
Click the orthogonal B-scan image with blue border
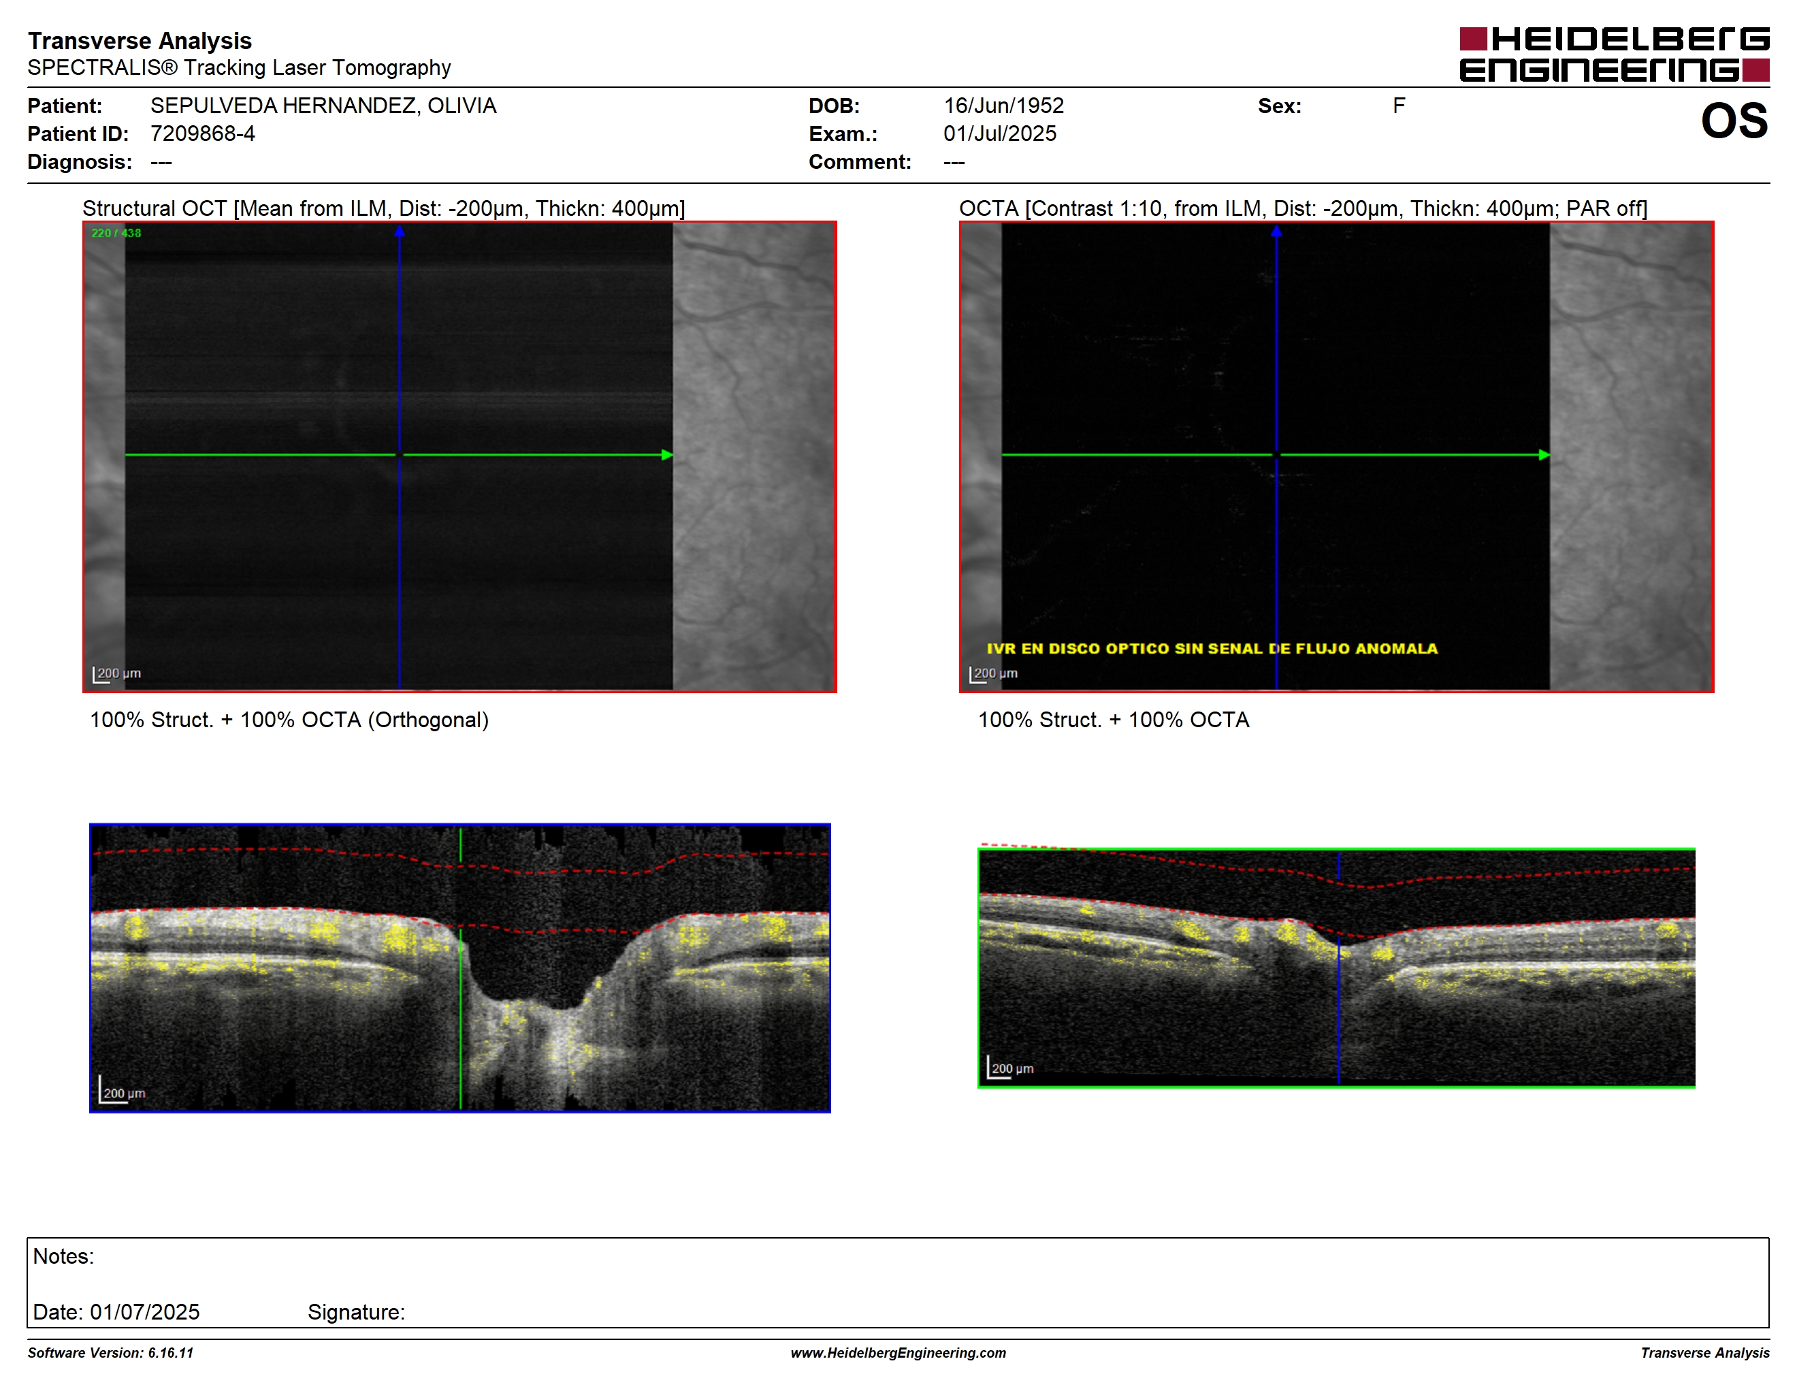pyautogui.click(x=460, y=968)
